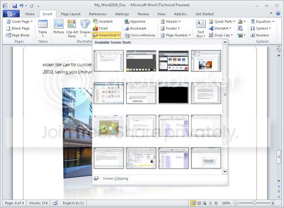The height and width of the screenshot is (208, 284).
Task: Adjust the zoom slider handle
Action: pyautogui.click(x=254, y=203)
